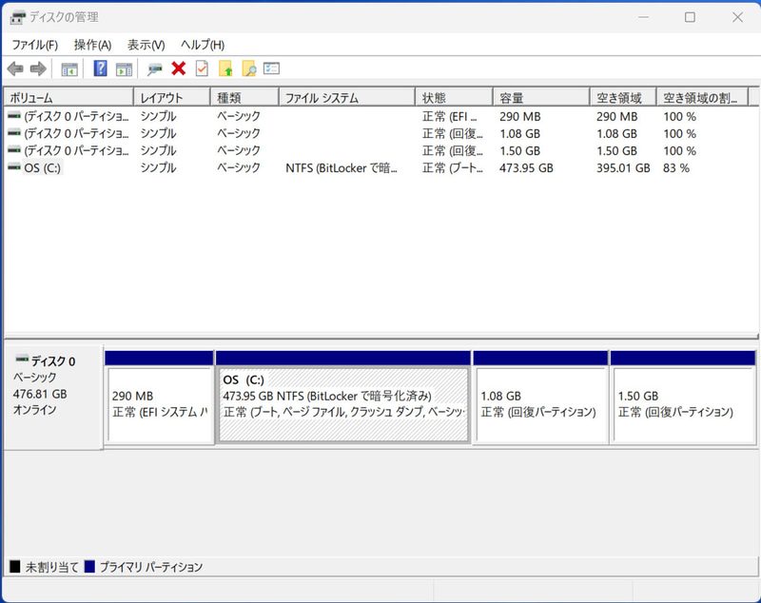
Task: Click the yellow folder with magnifier icon
Action: click(x=248, y=68)
